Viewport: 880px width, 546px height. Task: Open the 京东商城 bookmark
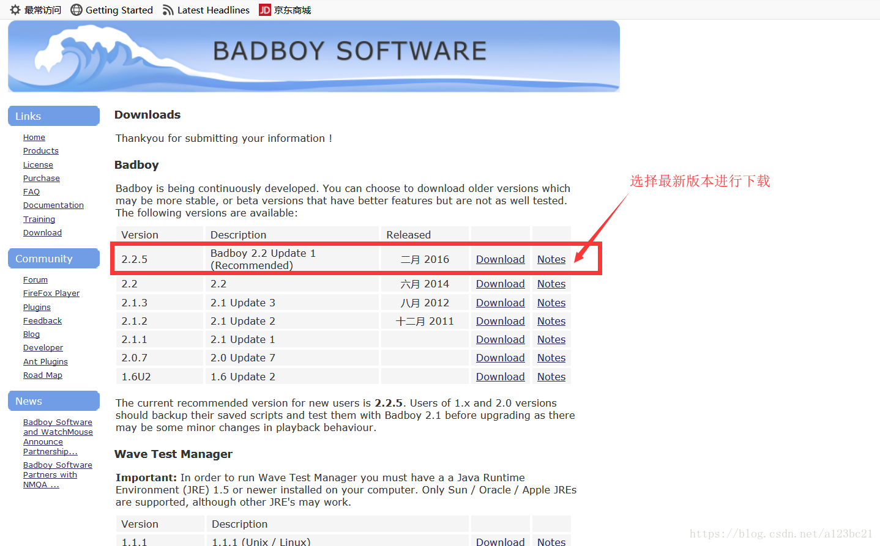tap(285, 10)
